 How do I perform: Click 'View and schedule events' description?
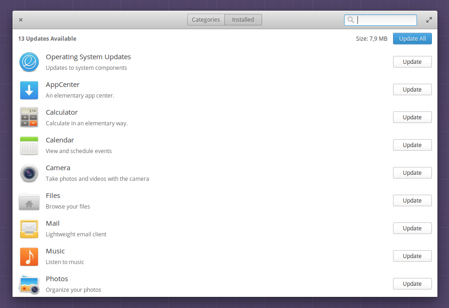coord(79,151)
